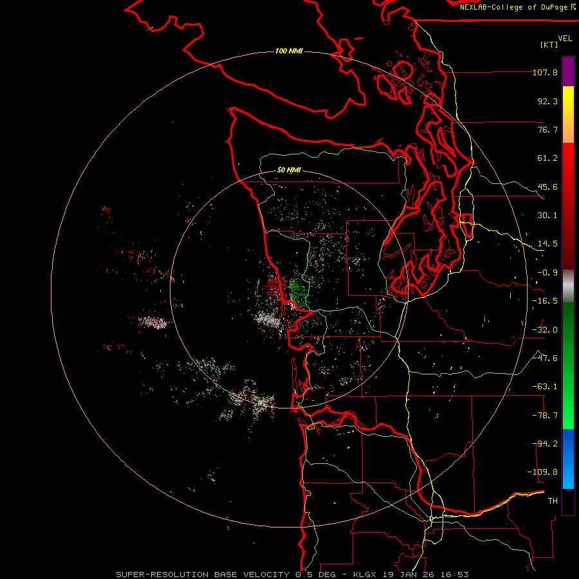
Task: Click the KLGX radar station identifier
Action: click(365, 574)
